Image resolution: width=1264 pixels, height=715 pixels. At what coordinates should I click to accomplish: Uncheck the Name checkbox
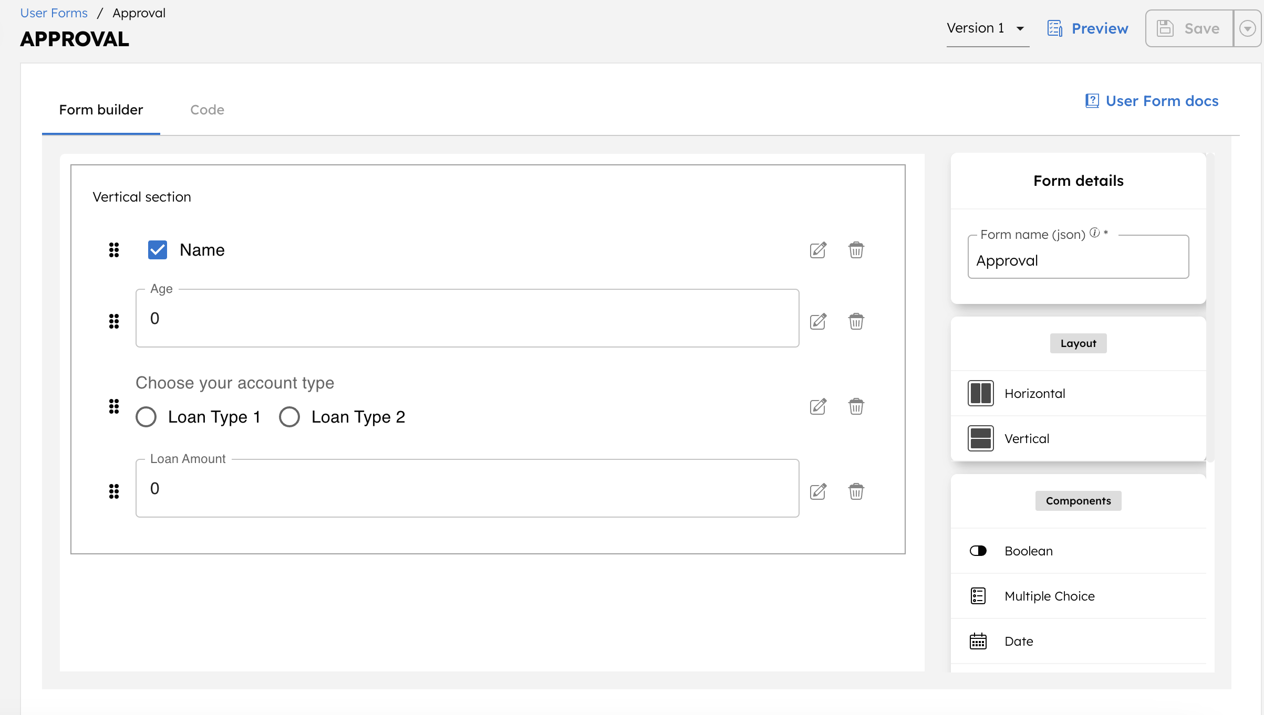pyautogui.click(x=158, y=250)
